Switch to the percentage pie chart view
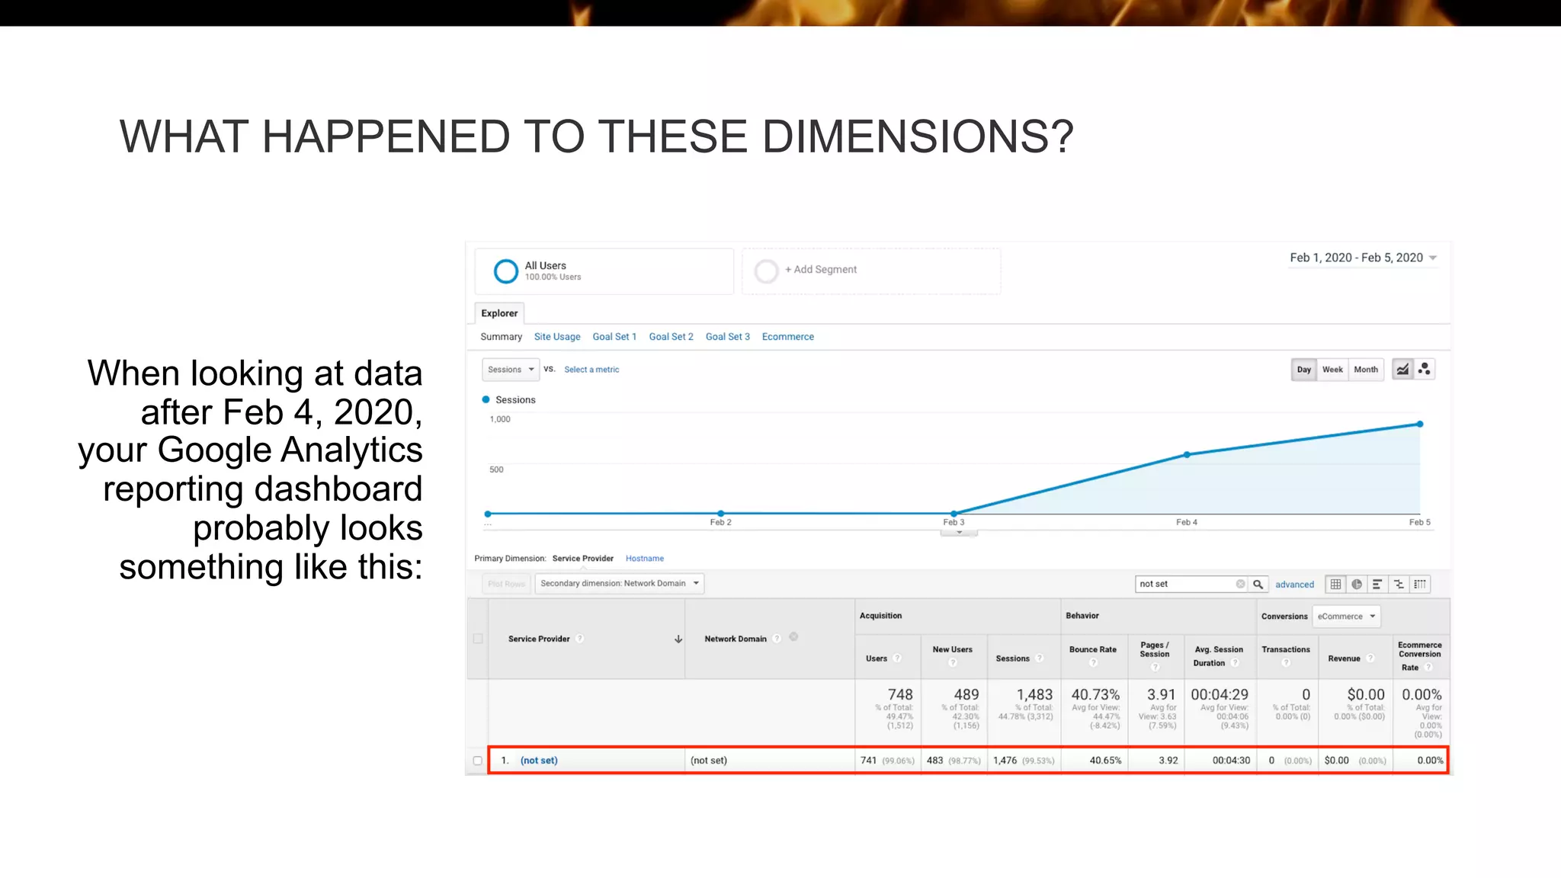1561x878 pixels. click(x=1357, y=585)
